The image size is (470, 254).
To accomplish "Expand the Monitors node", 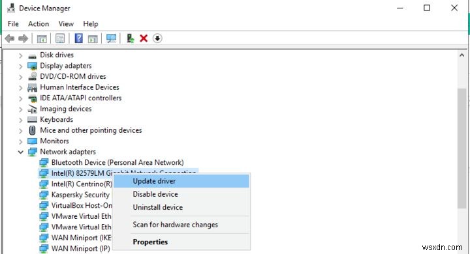I will pyautogui.click(x=20, y=141).
